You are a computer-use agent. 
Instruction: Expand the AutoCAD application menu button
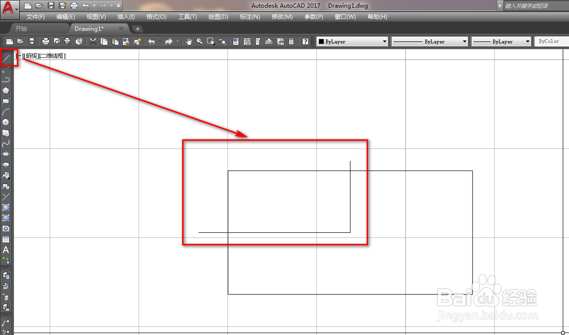point(10,10)
